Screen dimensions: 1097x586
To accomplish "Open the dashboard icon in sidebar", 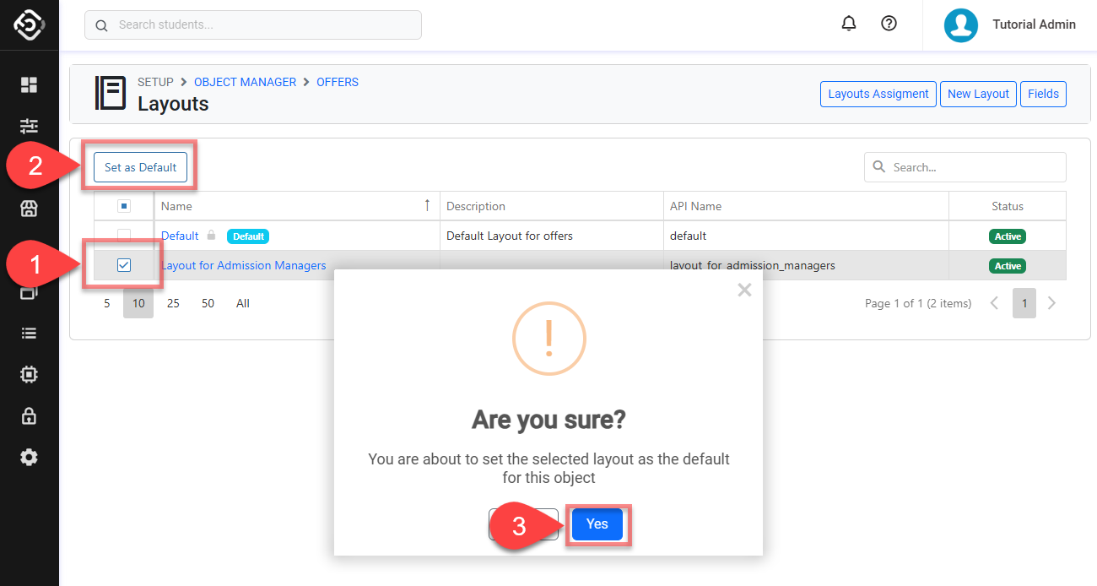I will pos(29,84).
